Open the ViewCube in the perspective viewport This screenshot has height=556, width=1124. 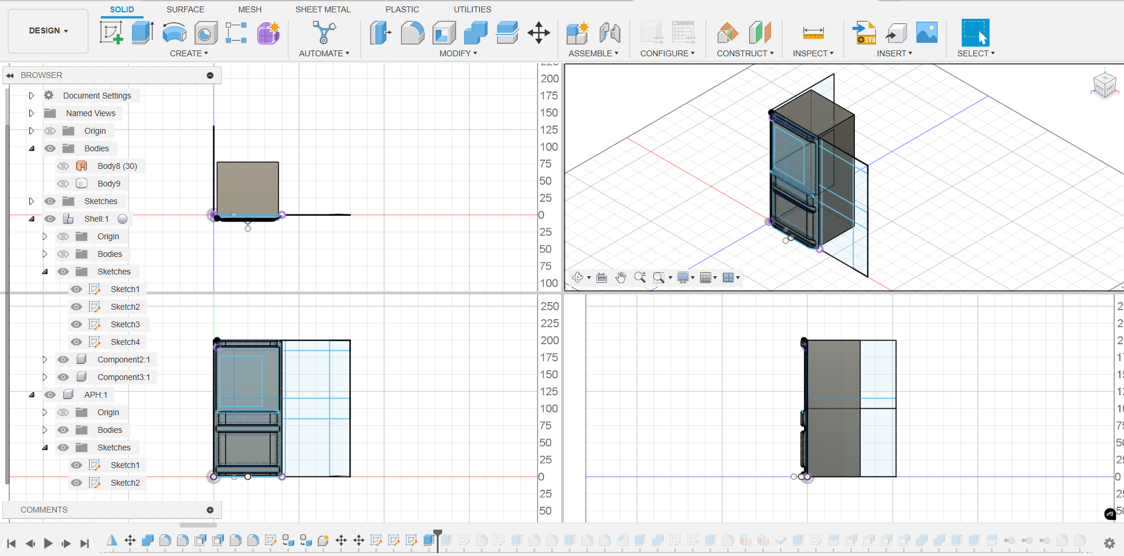(1105, 85)
